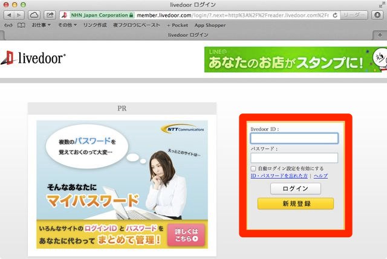The height and width of the screenshot is (259, 387).
Task: Click the NHN Japan Corporation certificate badge
Action: click(102, 15)
